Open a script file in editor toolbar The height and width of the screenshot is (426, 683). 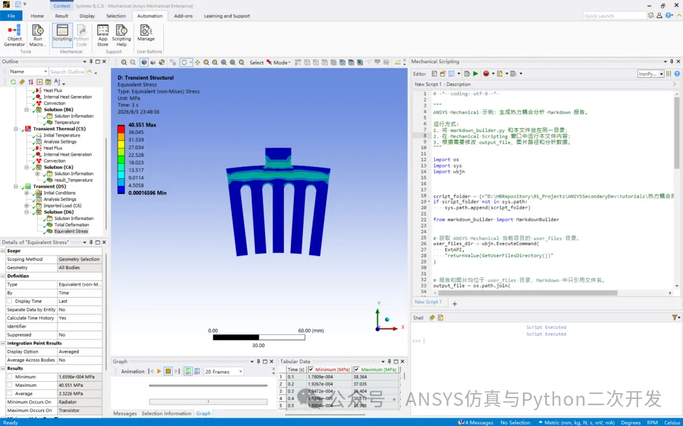[443, 73]
